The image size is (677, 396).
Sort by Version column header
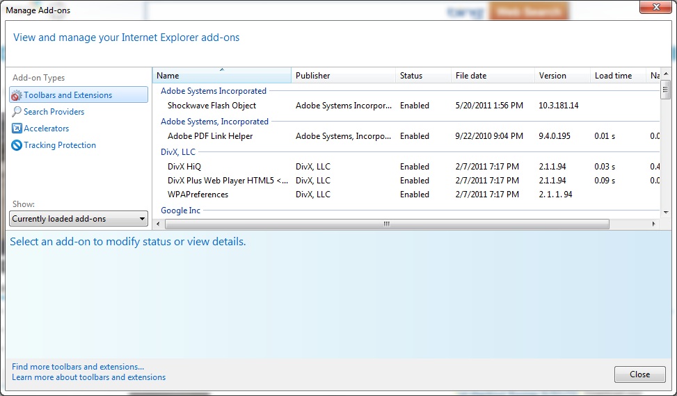click(x=562, y=76)
